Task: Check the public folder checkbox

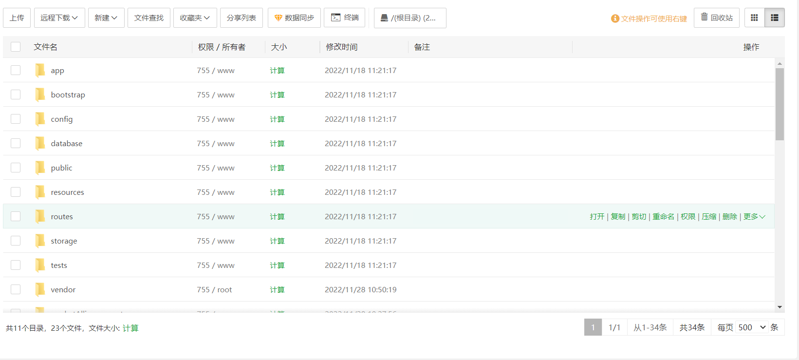Action: pos(16,168)
